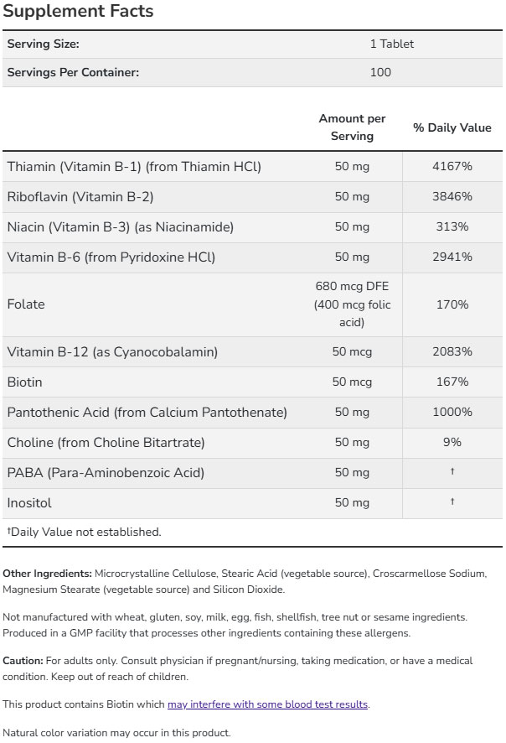506x743 pixels.
Task: Click the "Daily Value not established" footnote
Action: [84, 532]
